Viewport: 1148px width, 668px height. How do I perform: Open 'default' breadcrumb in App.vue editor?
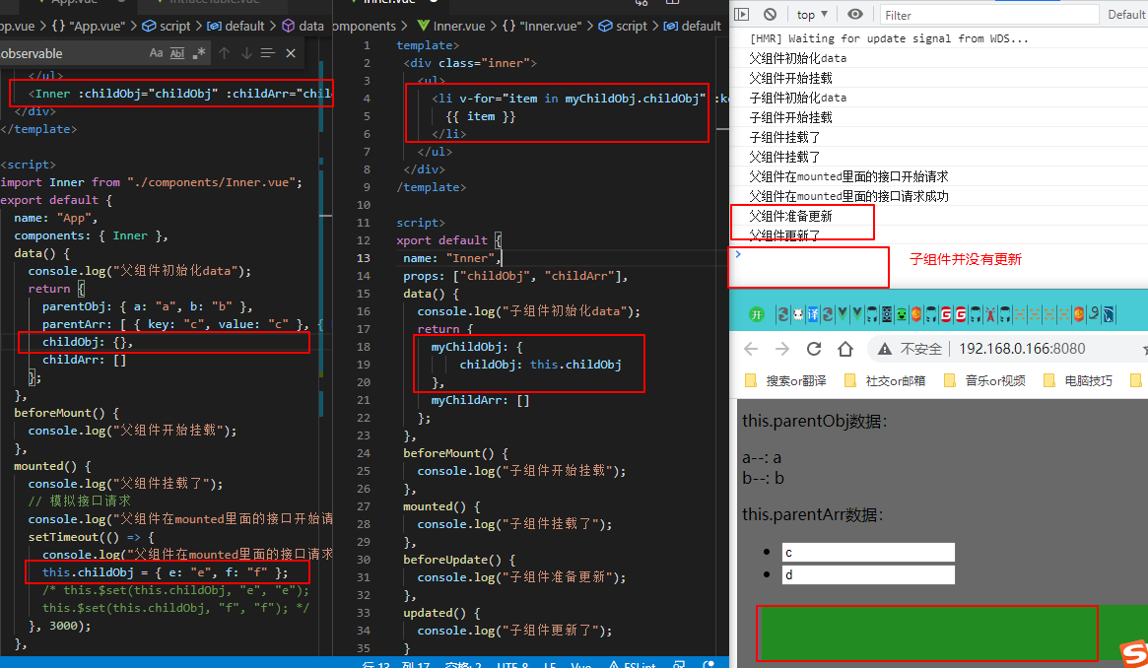[x=236, y=27]
